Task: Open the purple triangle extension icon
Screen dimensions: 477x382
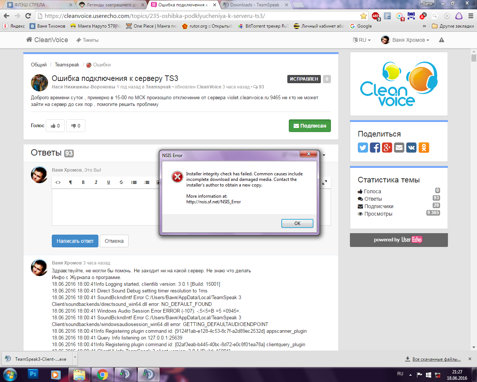Action: point(459,16)
